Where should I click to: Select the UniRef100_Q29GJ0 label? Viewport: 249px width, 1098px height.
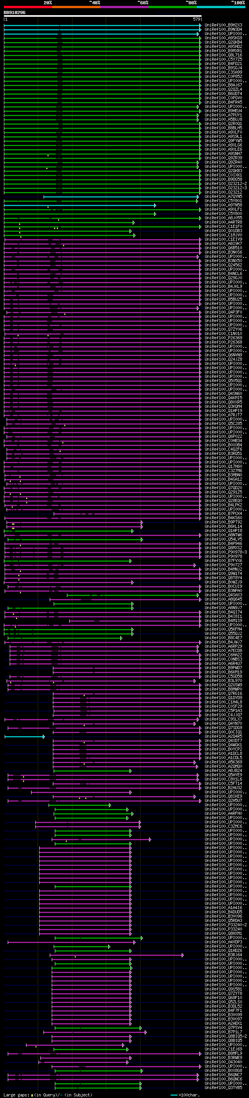pos(223,278)
